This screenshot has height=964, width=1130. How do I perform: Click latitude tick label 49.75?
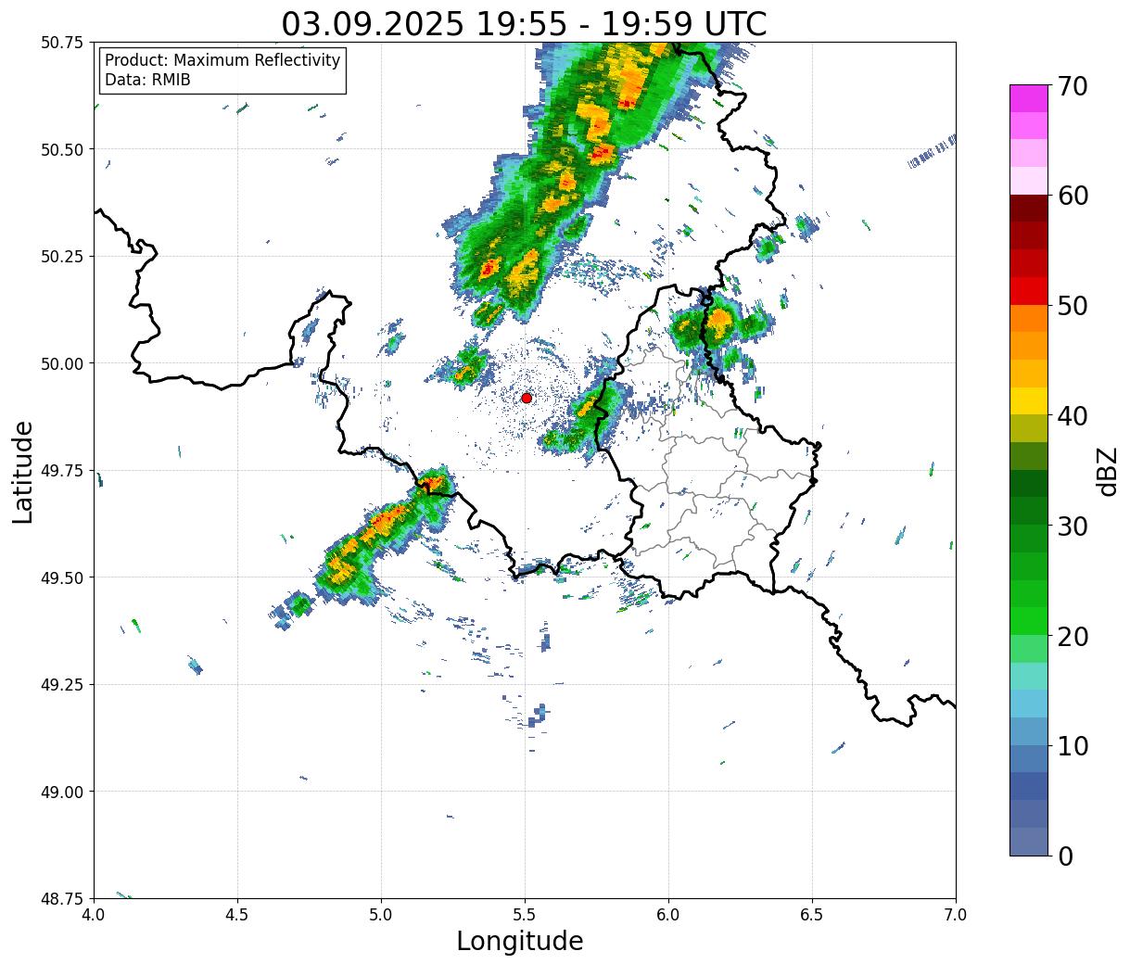click(x=62, y=471)
